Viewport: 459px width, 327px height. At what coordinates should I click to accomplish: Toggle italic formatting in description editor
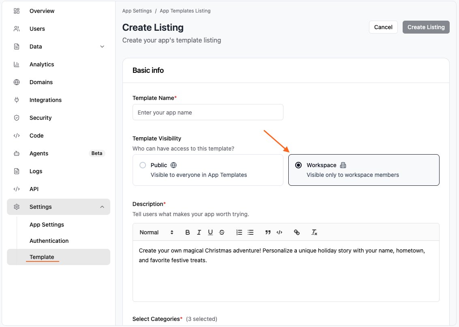point(199,233)
